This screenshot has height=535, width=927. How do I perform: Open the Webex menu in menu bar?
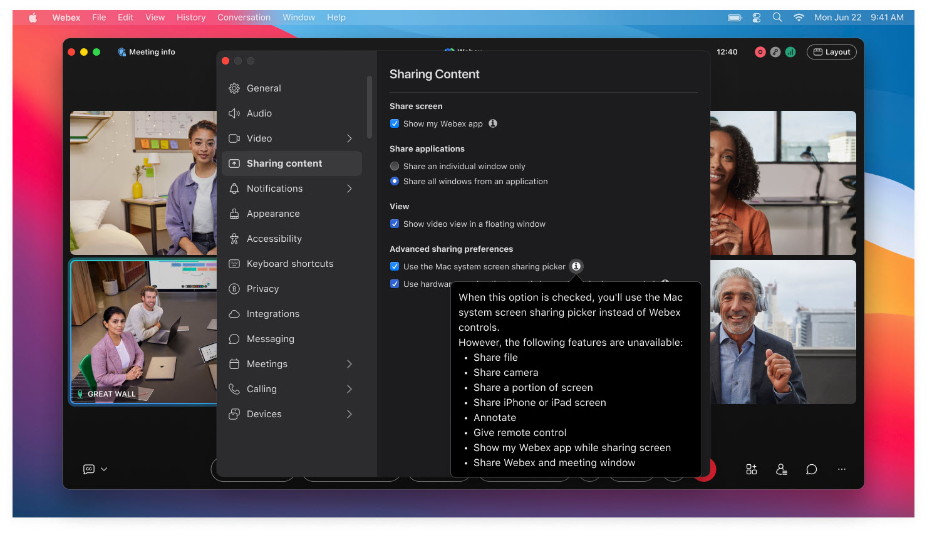(66, 18)
